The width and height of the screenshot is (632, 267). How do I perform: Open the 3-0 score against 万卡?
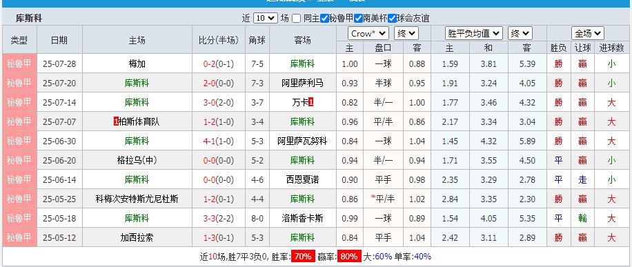click(210, 102)
